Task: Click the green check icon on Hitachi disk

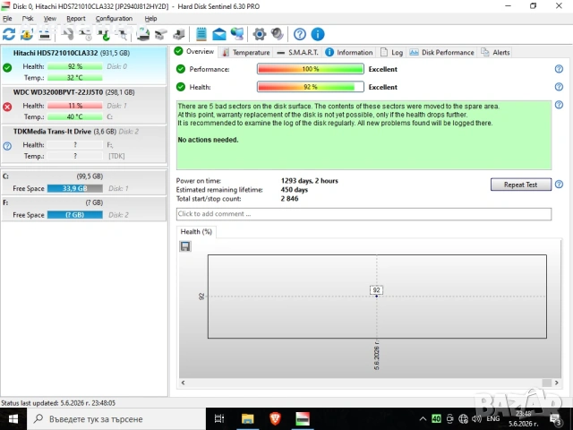Action: click(x=7, y=67)
